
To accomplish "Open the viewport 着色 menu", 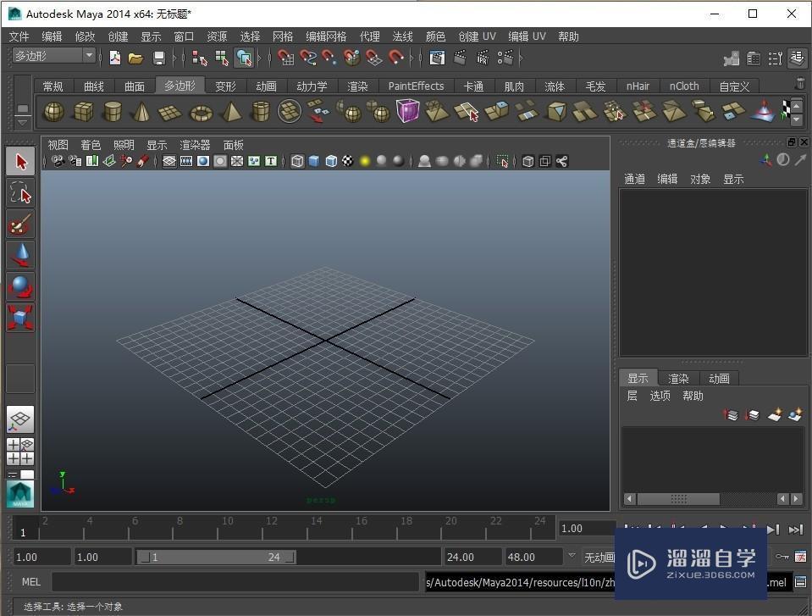I will coord(91,145).
